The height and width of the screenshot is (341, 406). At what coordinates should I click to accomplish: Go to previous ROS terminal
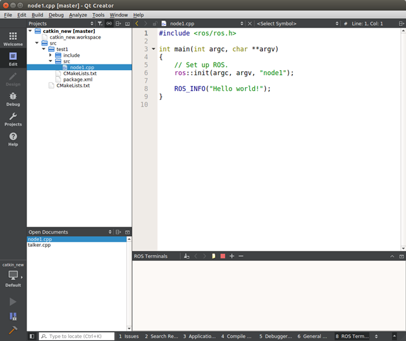(x=196, y=256)
